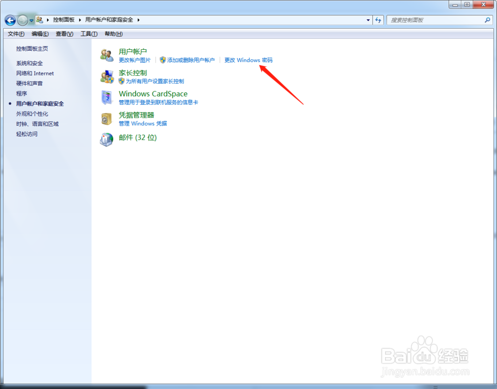The image size is (497, 389).
Task: Follow the 管理 Windows 凭据 link
Action: pos(143,123)
